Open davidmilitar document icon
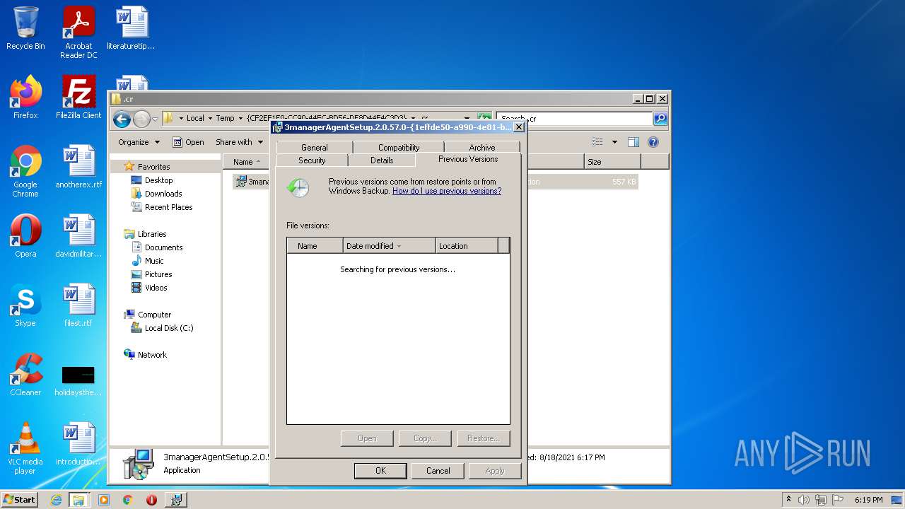 pyautogui.click(x=78, y=236)
